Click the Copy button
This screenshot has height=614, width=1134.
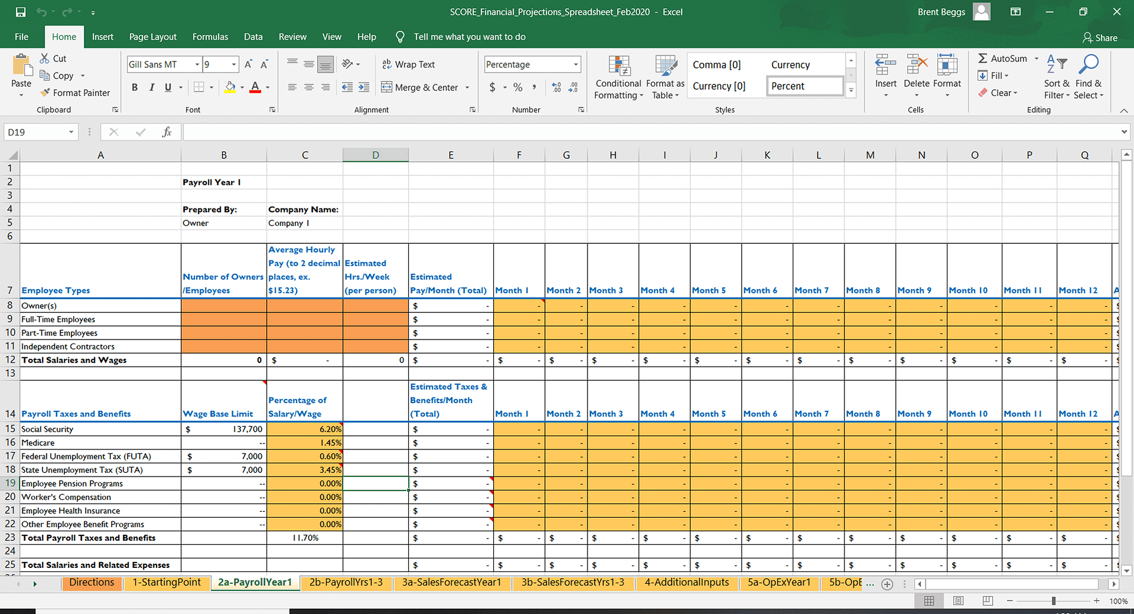click(57, 76)
